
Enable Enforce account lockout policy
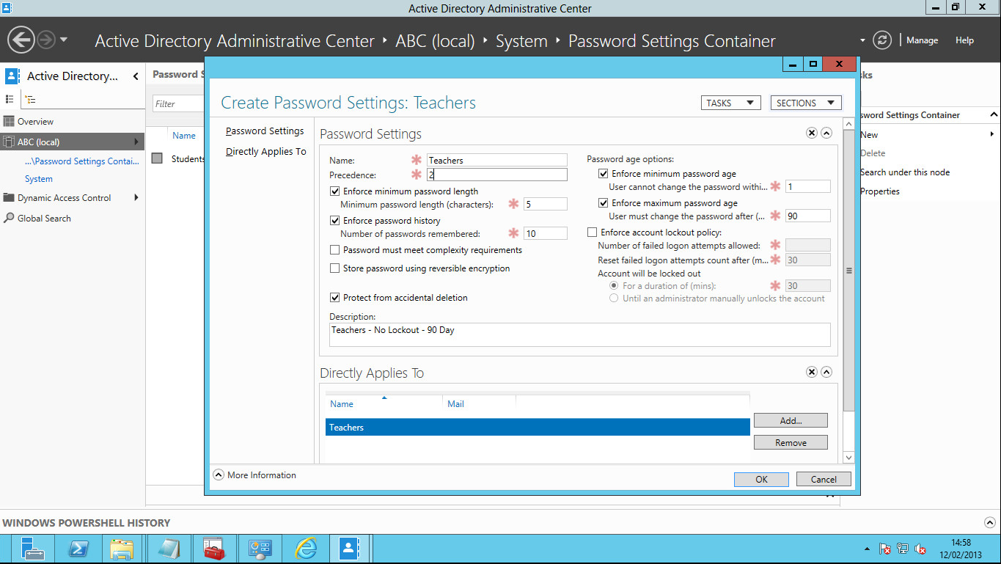593,232
